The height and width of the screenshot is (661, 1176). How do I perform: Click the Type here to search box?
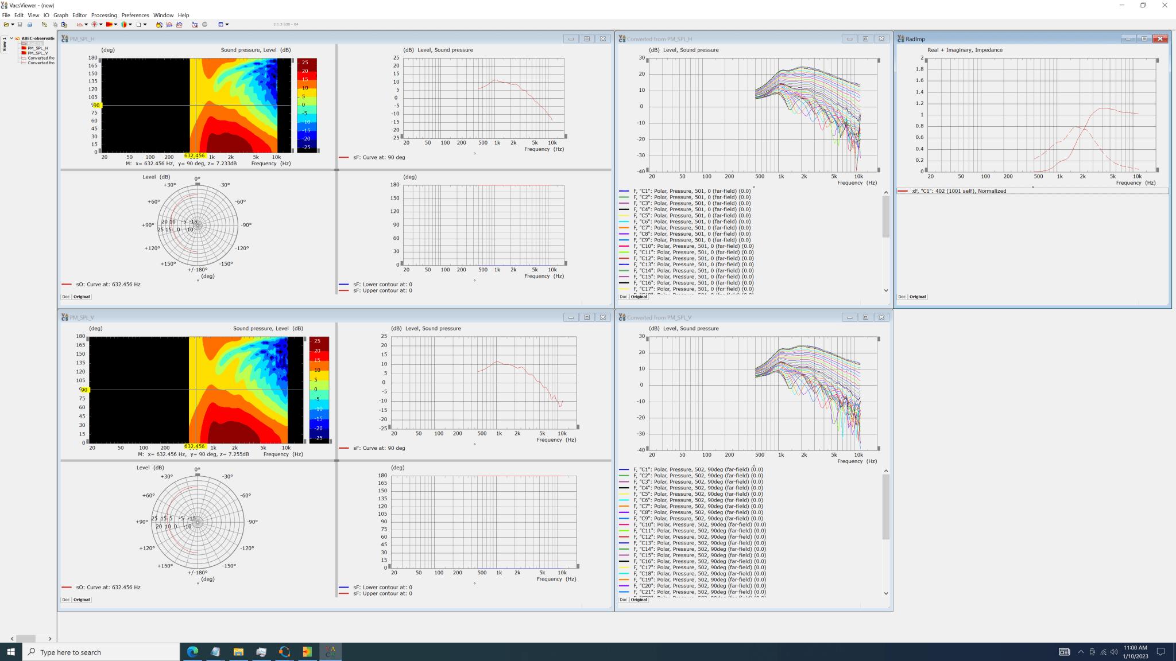click(101, 652)
